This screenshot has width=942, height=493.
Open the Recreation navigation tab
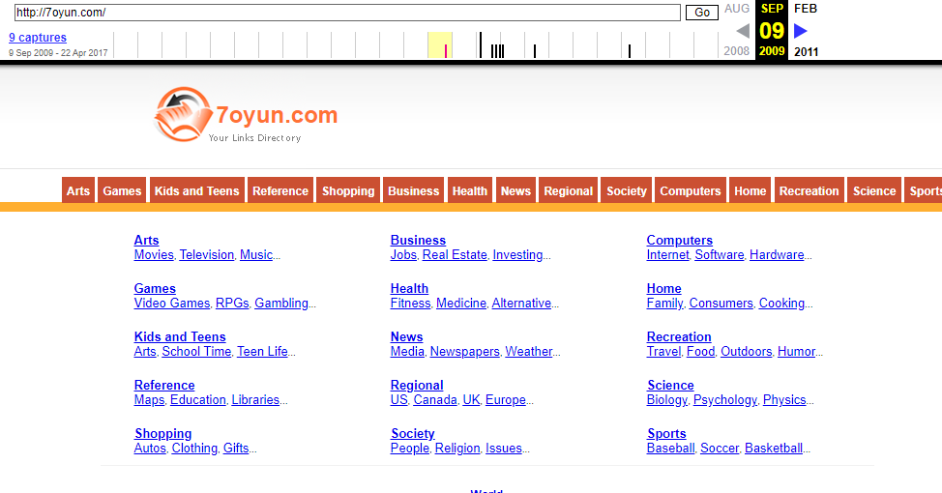pos(810,191)
